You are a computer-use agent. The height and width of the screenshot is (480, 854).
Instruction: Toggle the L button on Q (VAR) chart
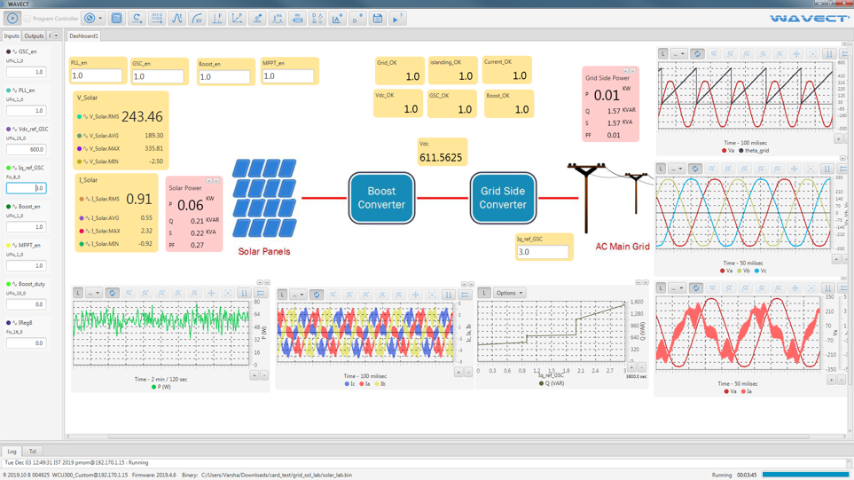[484, 293]
